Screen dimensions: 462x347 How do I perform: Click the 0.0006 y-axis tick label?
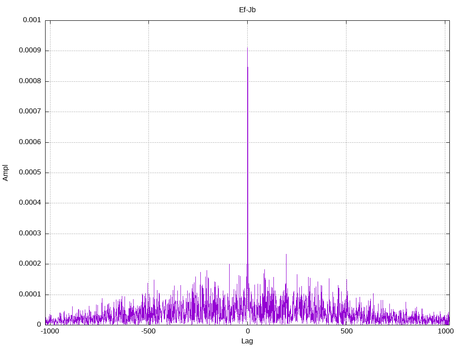coord(30,142)
